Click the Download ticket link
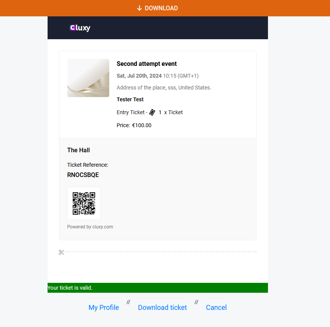Screen dimensions: 330x327 click(162, 307)
